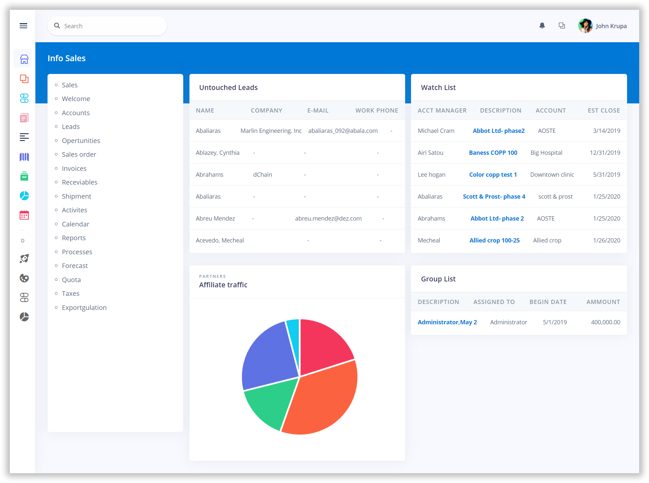Open the Processes menu item

click(77, 251)
